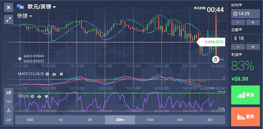Increase expiration time with plus button
The height and width of the screenshot is (129, 263).
(x=253, y=22)
